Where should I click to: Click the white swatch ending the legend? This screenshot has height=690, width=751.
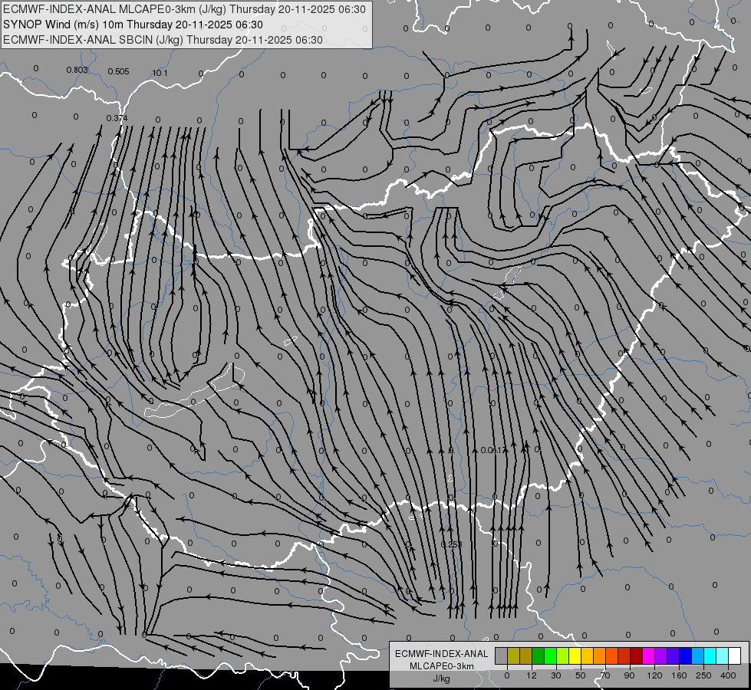[734, 655]
